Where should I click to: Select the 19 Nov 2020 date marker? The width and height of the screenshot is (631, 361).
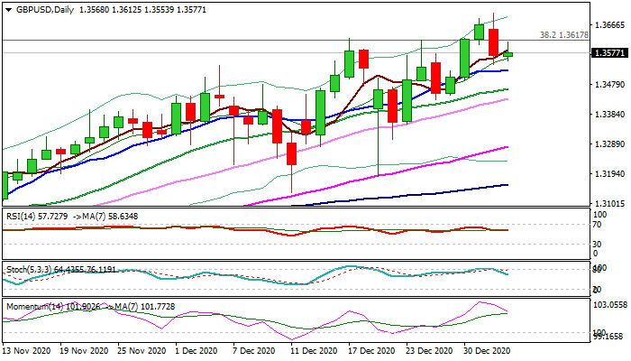coord(86,349)
